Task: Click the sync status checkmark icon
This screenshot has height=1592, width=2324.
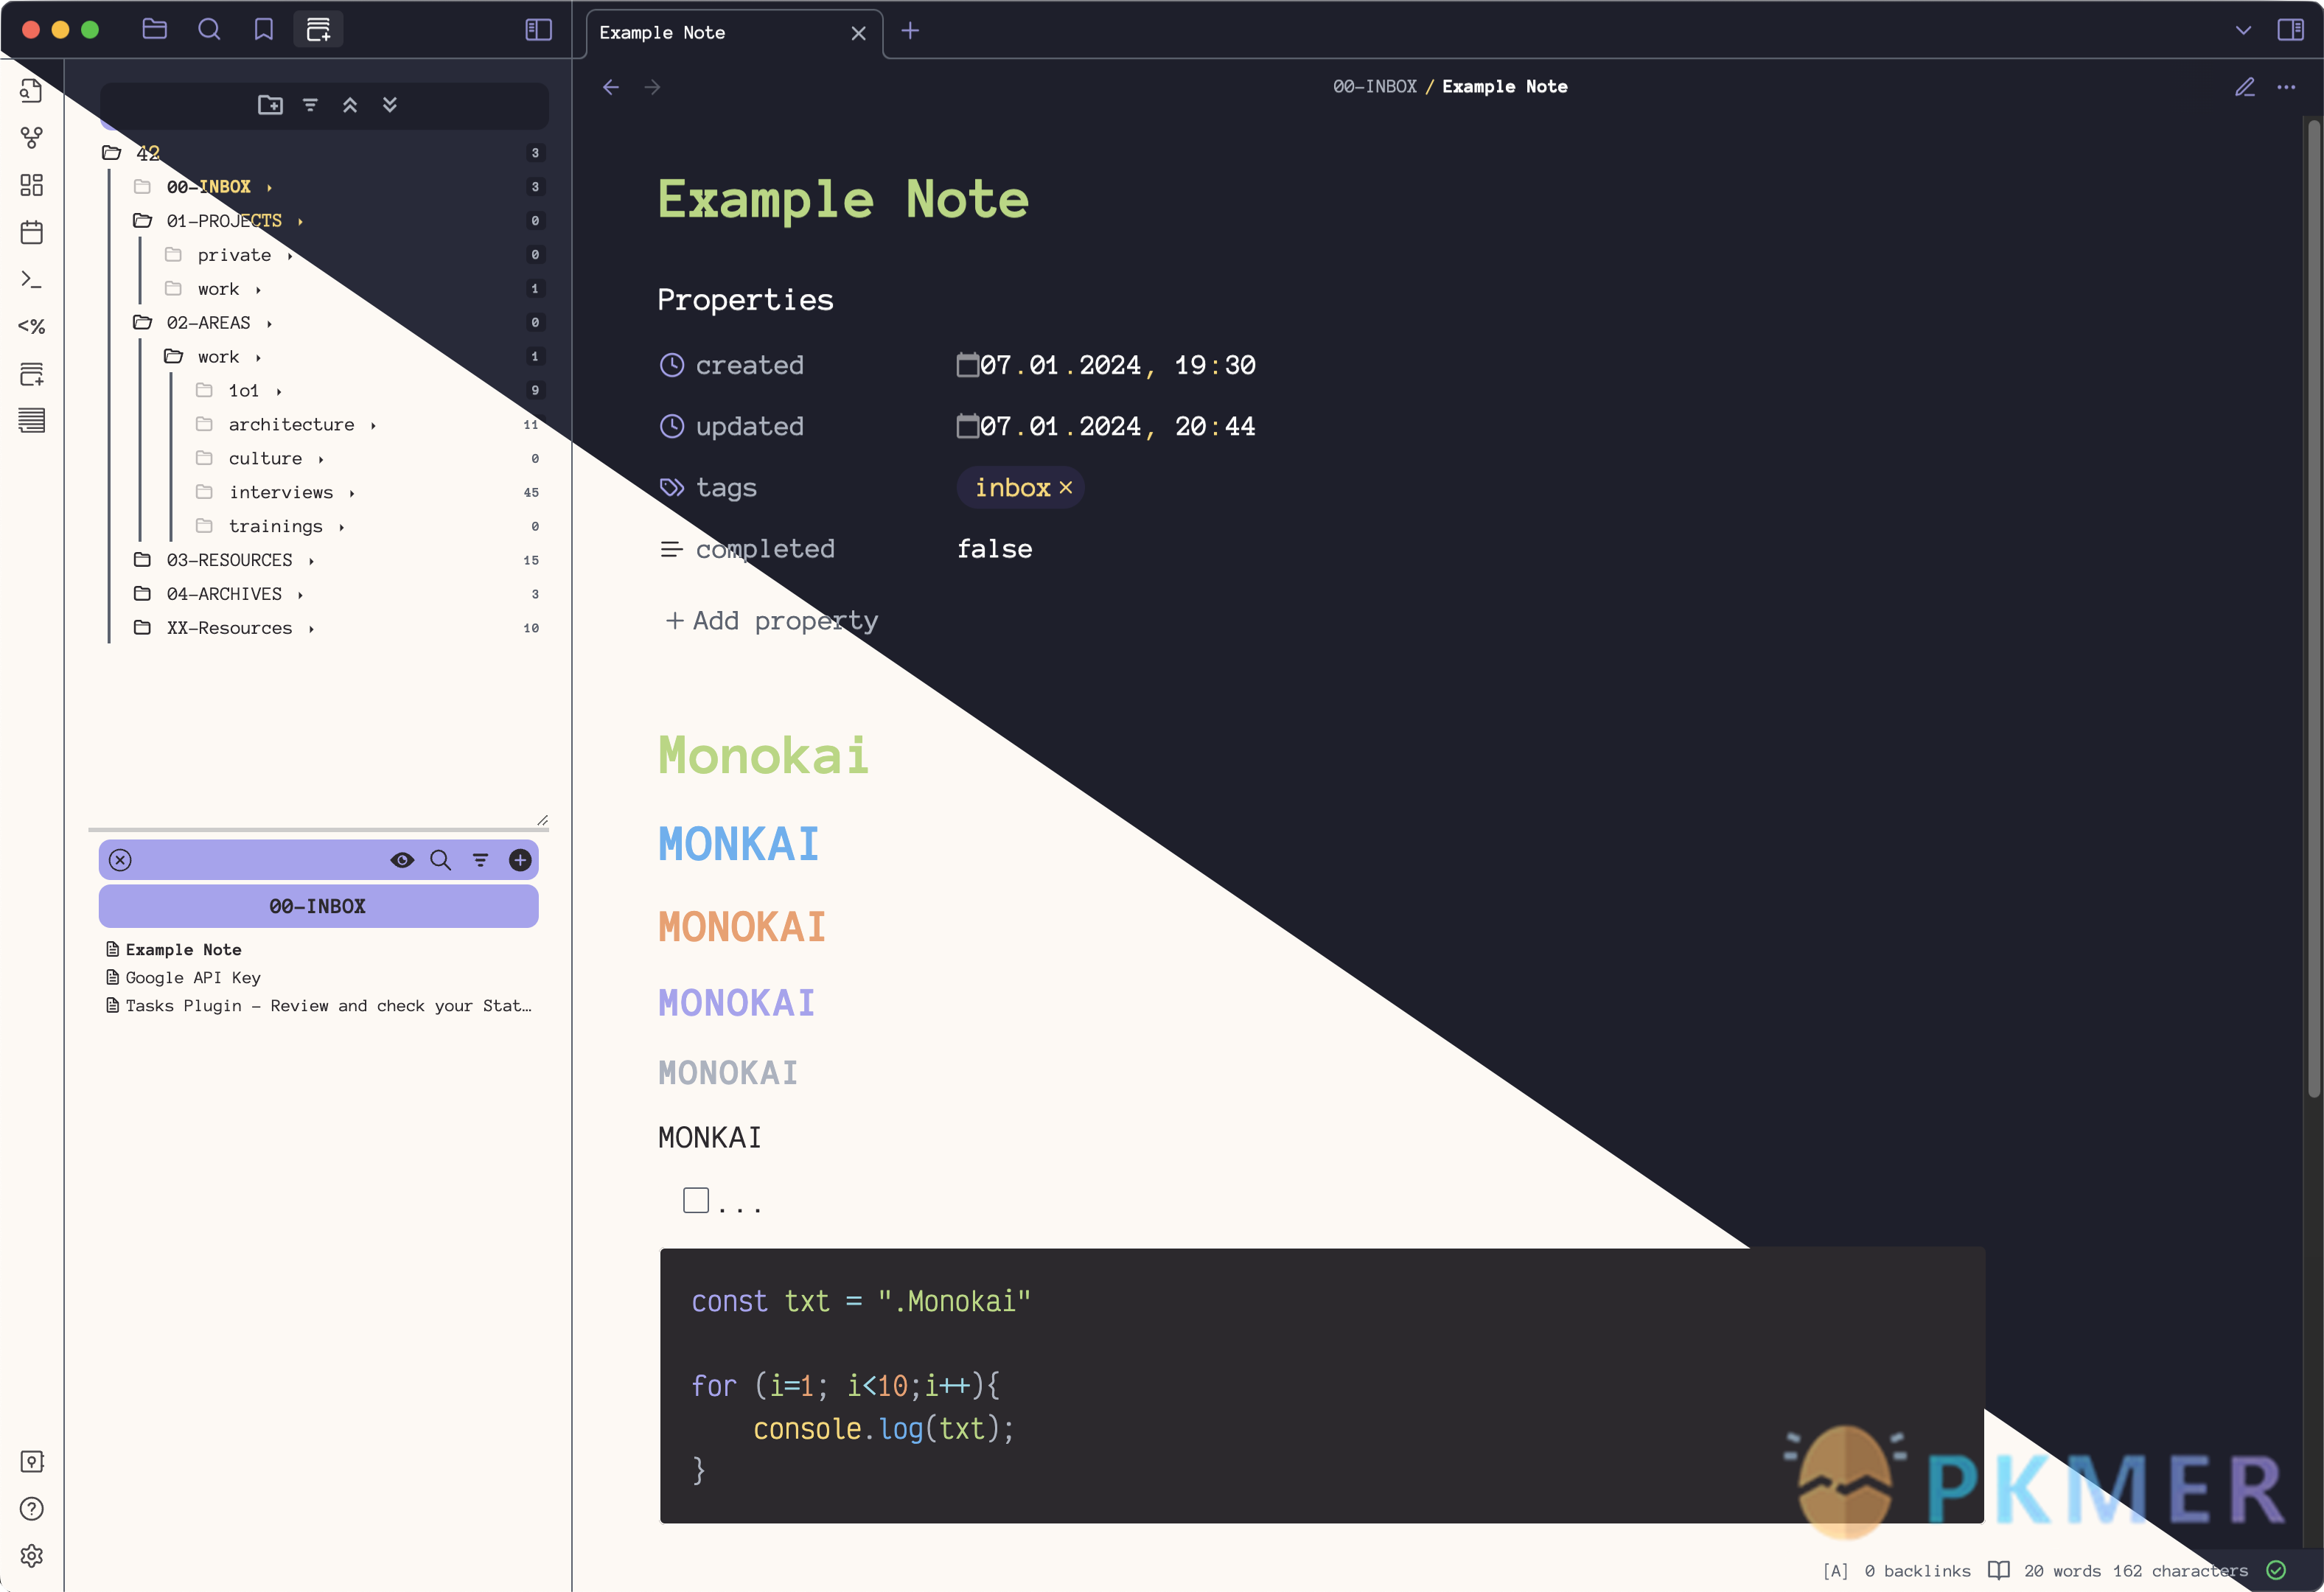Action: pos(2277,1570)
